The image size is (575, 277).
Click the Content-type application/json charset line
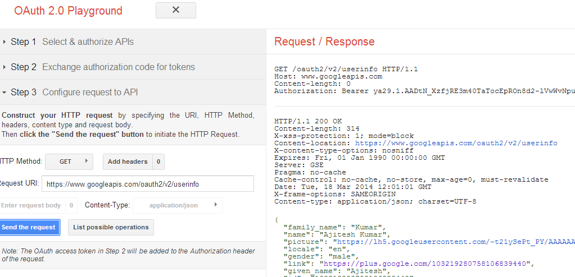375,202
